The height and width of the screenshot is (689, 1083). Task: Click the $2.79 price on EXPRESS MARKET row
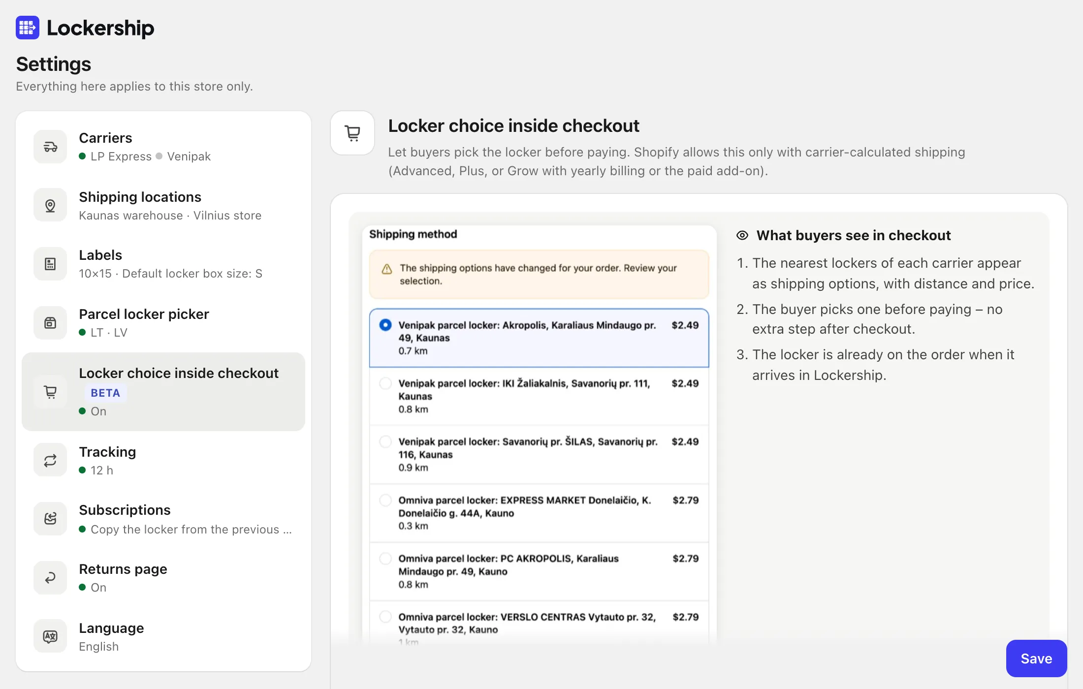(685, 500)
